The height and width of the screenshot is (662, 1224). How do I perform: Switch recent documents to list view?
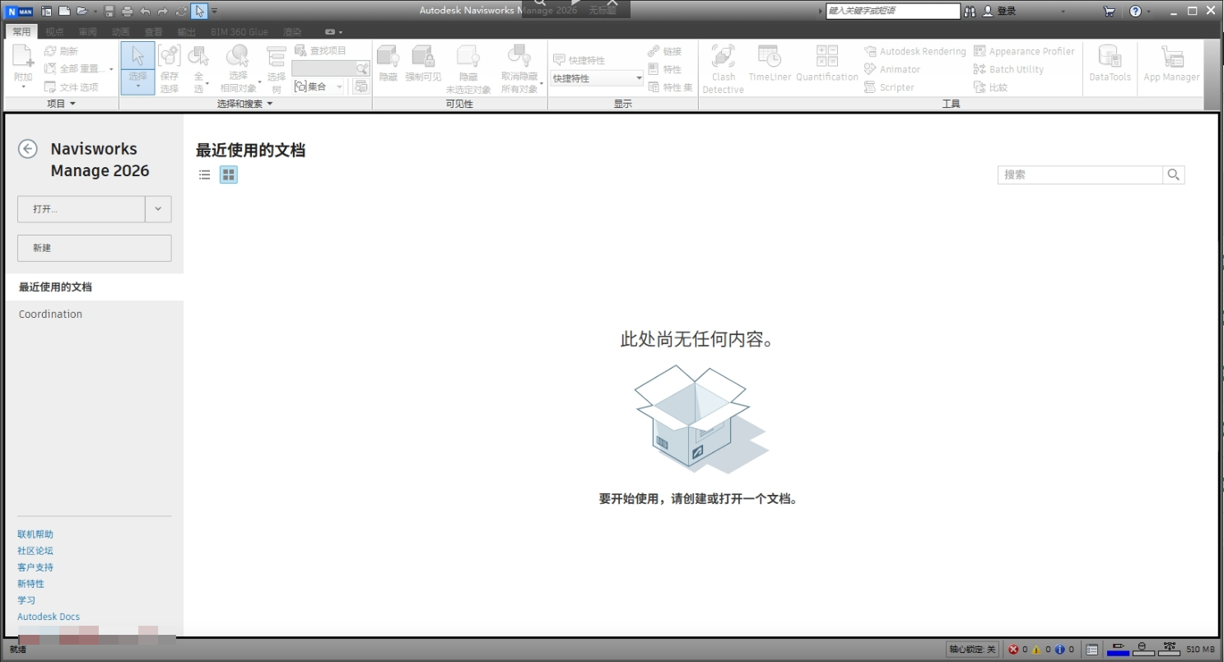click(205, 175)
